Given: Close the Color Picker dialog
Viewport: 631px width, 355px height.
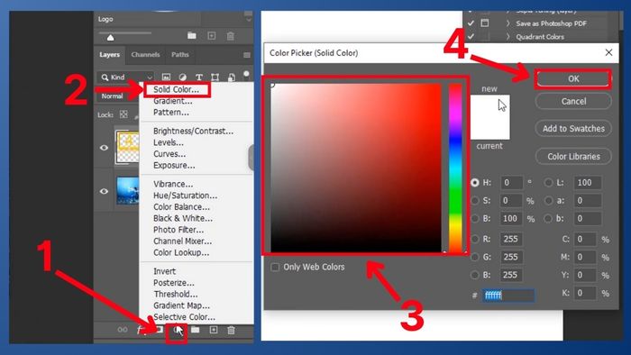Looking at the screenshot, I should tap(608, 52).
